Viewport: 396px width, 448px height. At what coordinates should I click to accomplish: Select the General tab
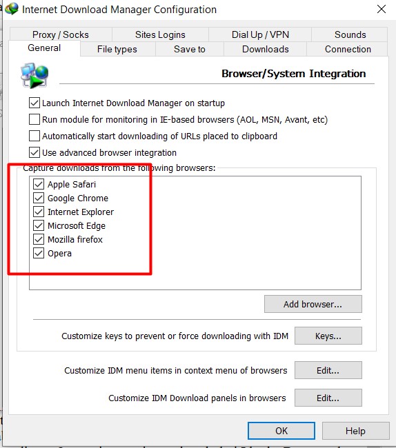tap(44, 48)
